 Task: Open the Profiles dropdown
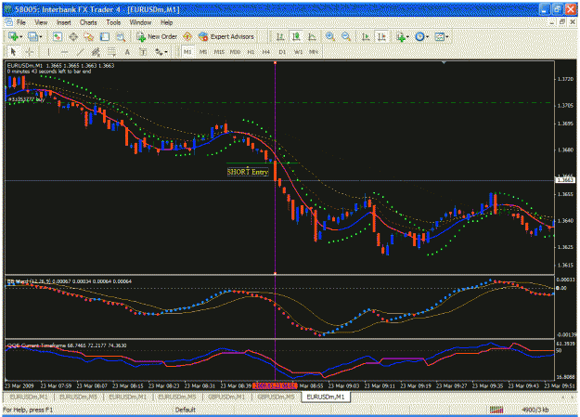pyautogui.click(x=34, y=36)
